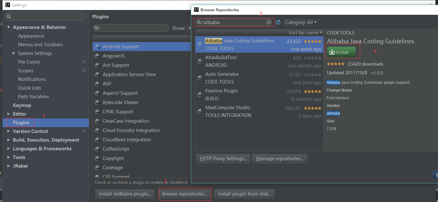Click the Coverage plugin icon
Viewport: 438px width, 202px height.
tap(97, 168)
